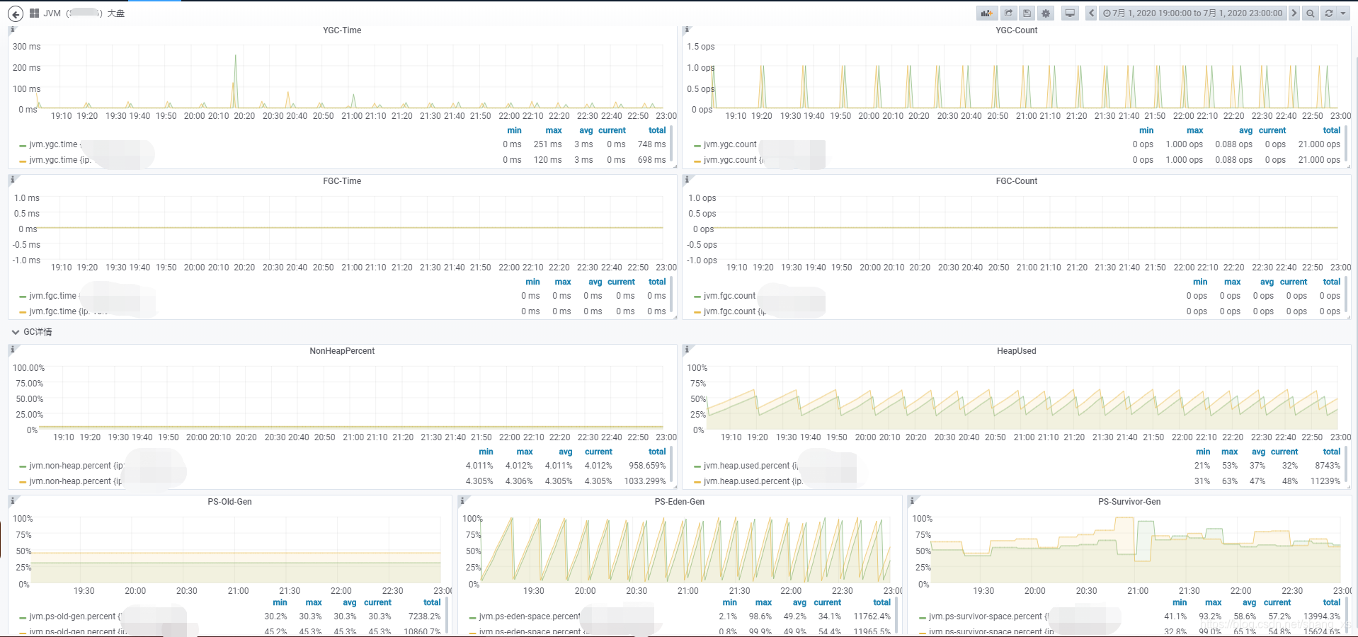Click the refresh dashboard icon
Screen dimensions: 1358x637
1329,13
